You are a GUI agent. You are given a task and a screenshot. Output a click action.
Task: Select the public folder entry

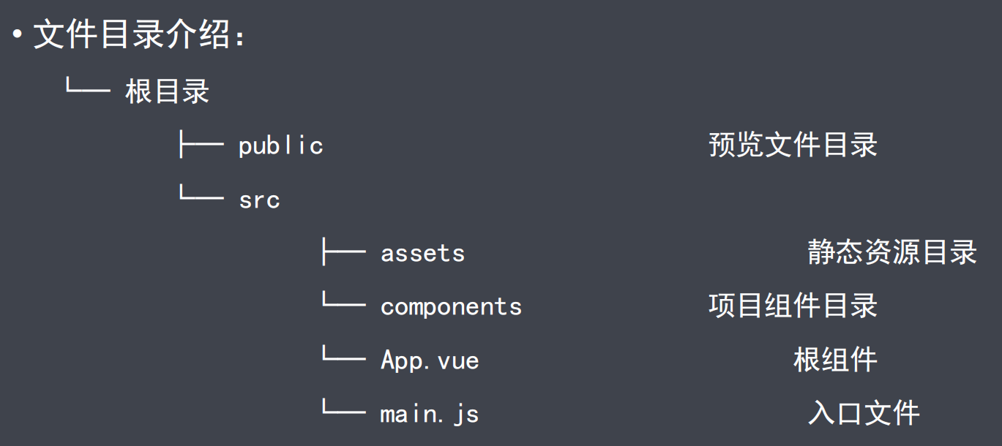click(x=280, y=145)
